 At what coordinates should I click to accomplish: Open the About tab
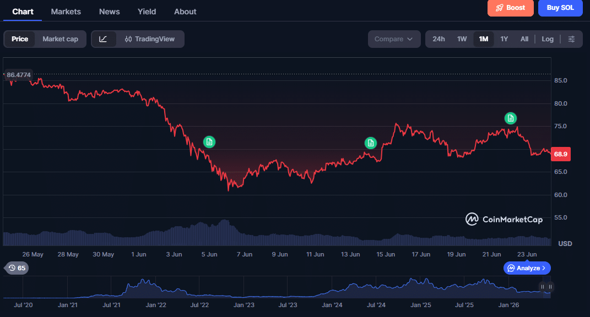pos(185,12)
